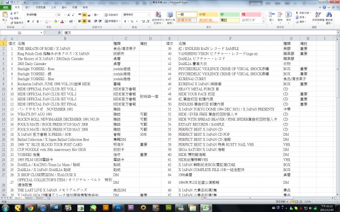Click the text orientation icon
The height and width of the screenshot is (212, 340).
(x=95, y=15)
